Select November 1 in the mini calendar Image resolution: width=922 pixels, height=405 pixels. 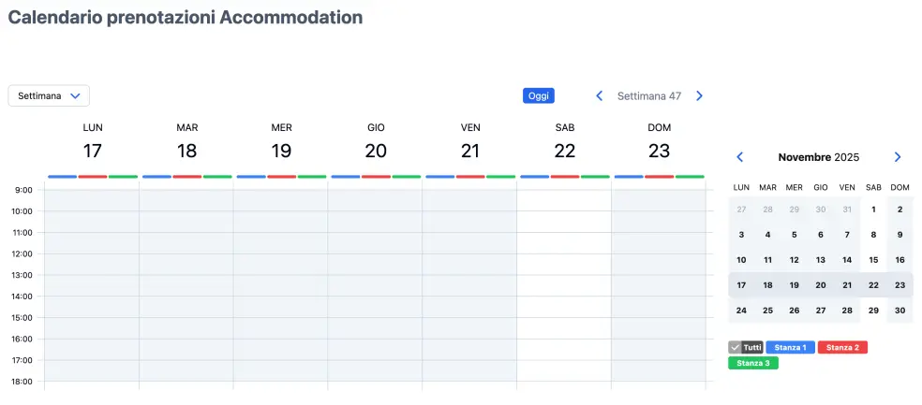[x=873, y=210]
